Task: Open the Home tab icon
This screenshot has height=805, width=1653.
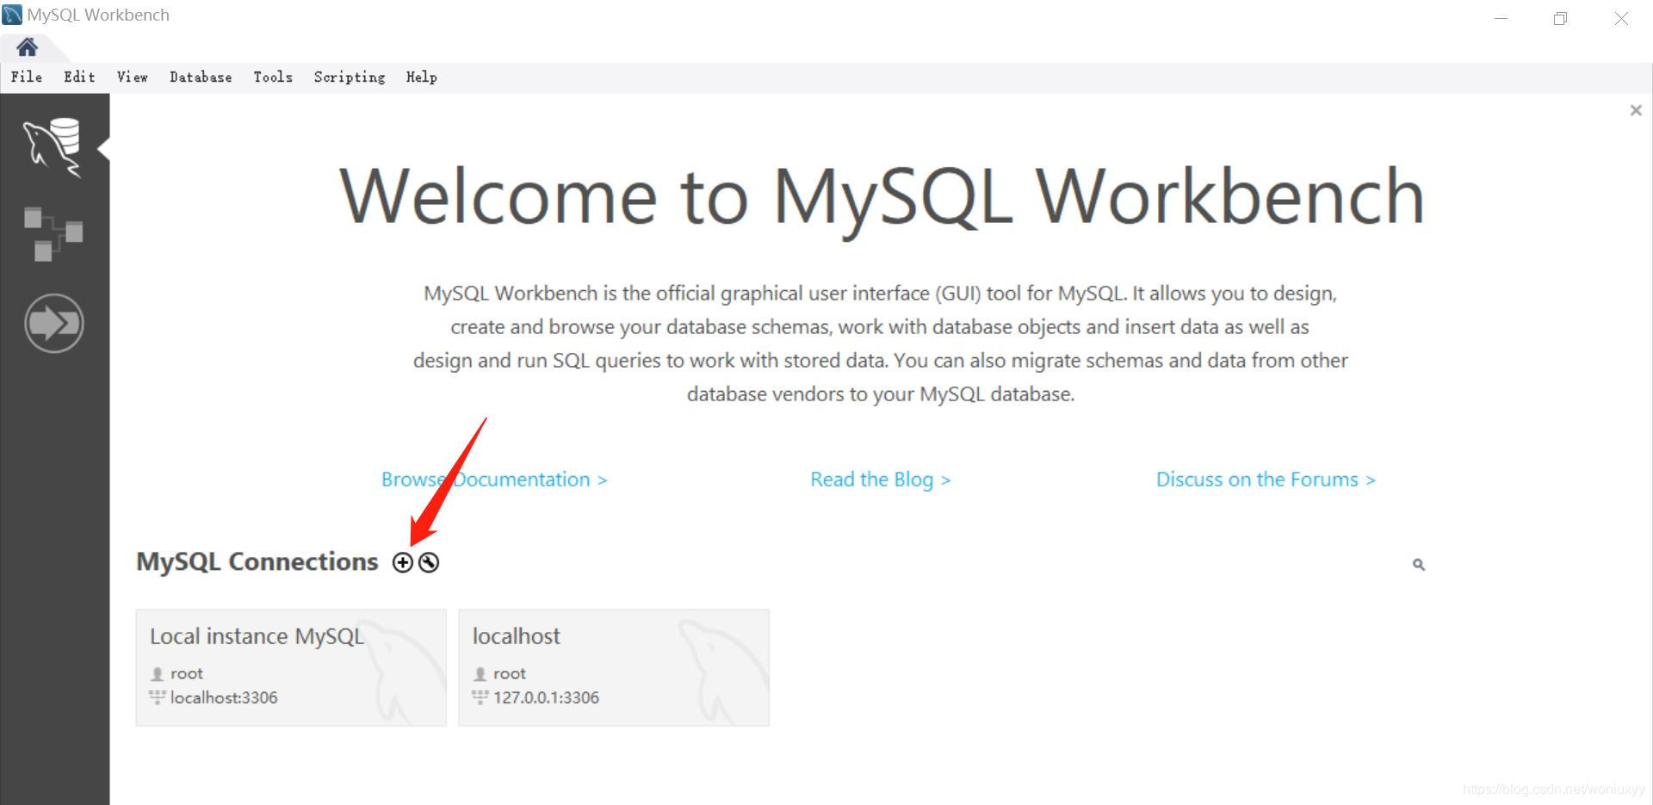Action: (28, 46)
